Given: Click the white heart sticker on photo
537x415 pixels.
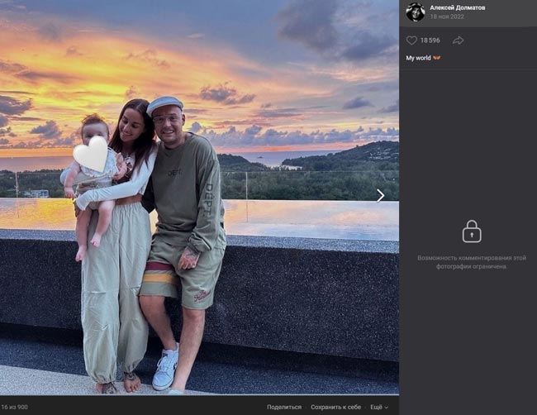Looking at the screenshot, I should pyautogui.click(x=91, y=155).
